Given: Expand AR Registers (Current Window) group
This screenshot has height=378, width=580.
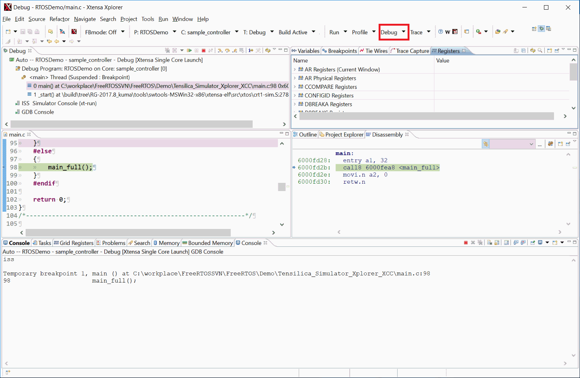Looking at the screenshot, I should point(295,70).
